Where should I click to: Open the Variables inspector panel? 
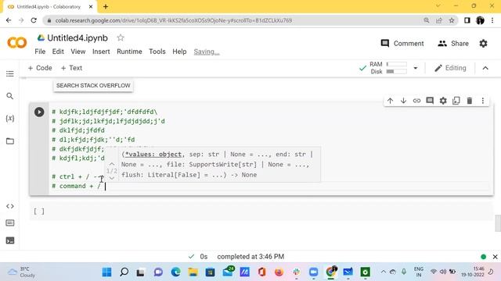(x=10, y=119)
